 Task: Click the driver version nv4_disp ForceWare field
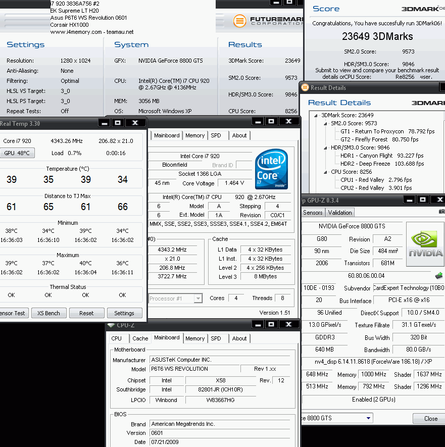373,362
